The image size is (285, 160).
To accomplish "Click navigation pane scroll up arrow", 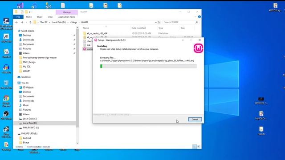I will coord(77,28).
